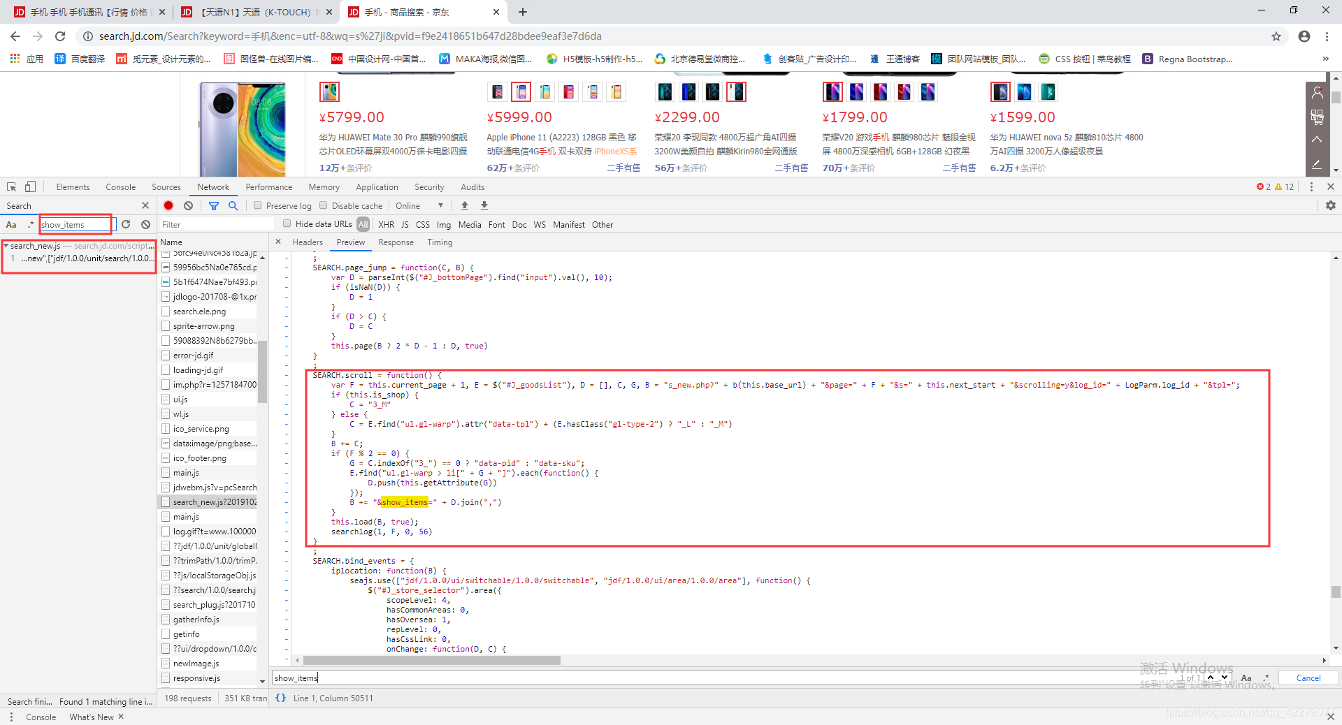The width and height of the screenshot is (1342, 725).
Task: Toggle regular expression in the Search sidebar
Action: tap(30, 224)
